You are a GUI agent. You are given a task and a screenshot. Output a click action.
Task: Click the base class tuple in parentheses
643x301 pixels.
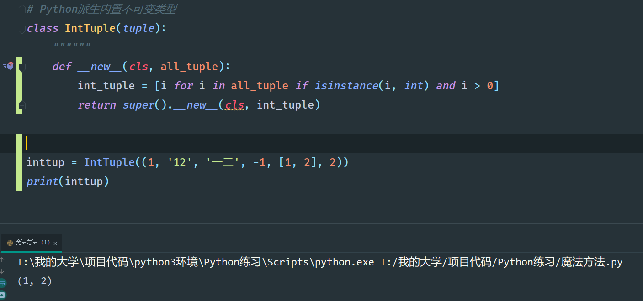pyautogui.click(x=138, y=28)
